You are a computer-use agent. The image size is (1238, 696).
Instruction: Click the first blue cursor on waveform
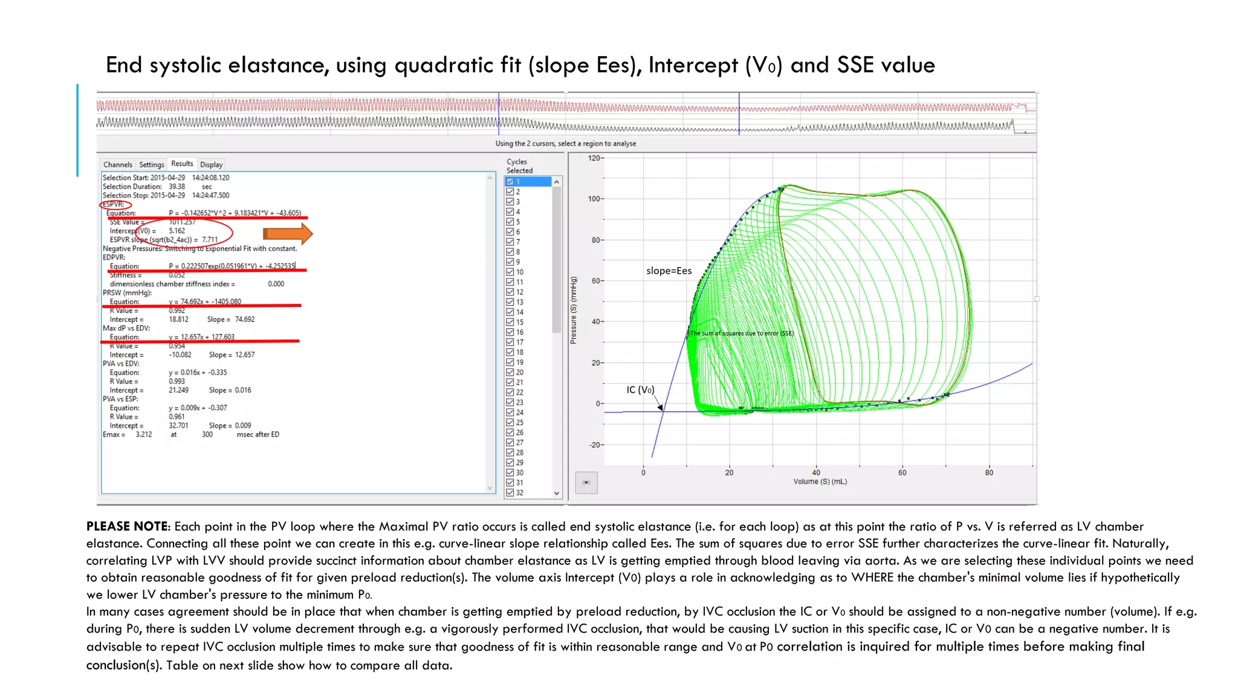[499, 115]
